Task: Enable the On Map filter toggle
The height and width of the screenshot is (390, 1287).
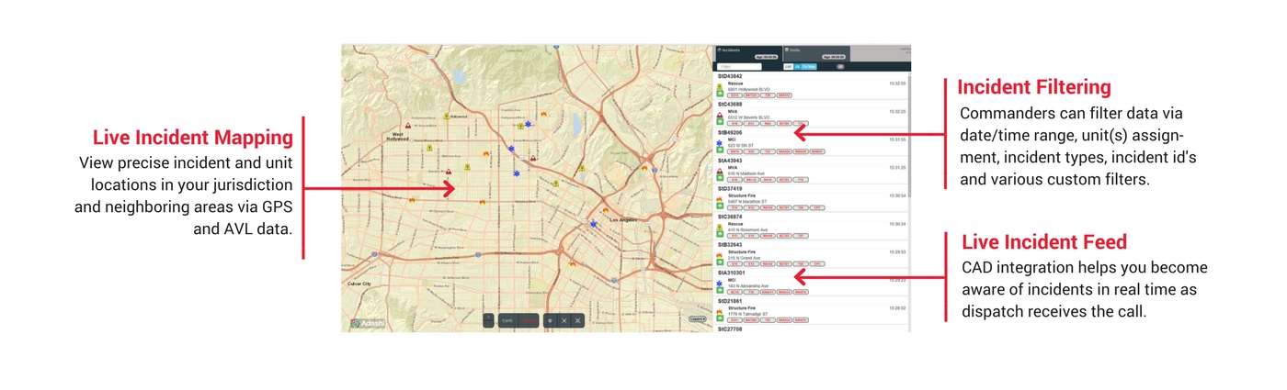Action: (x=809, y=67)
